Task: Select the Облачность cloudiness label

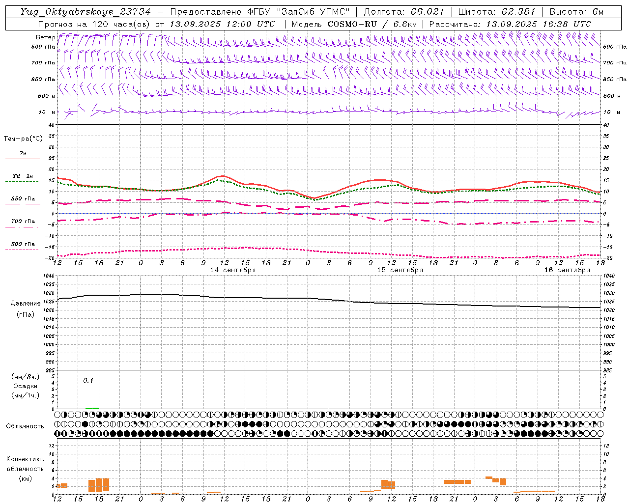Action: [25, 426]
